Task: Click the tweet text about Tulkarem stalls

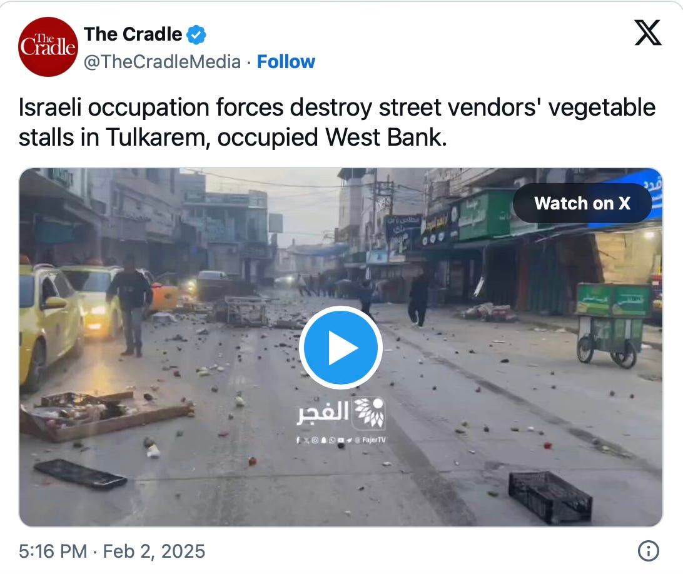Action: point(336,123)
